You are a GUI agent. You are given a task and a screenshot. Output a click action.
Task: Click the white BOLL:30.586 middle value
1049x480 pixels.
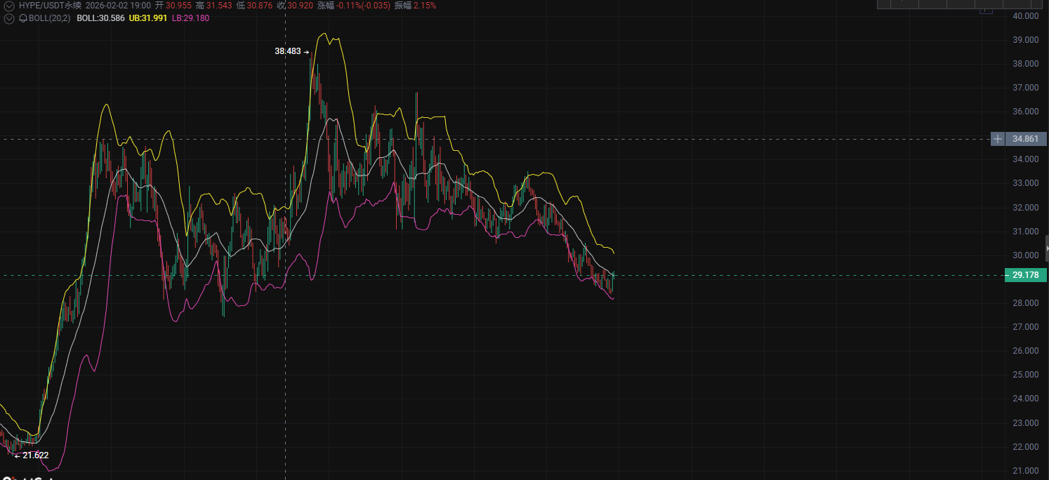(x=100, y=18)
